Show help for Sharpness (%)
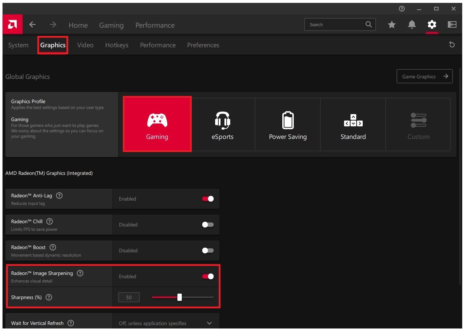Viewport: 464px width, 331px height. (x=49, y=297)
